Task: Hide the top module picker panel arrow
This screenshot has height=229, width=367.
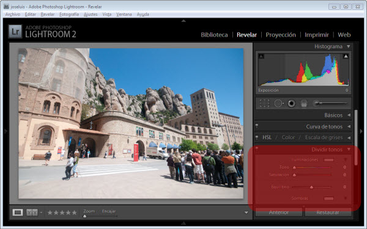Action: (x=183, y=21)
